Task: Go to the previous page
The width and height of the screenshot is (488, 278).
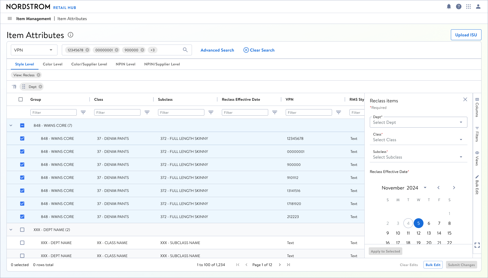Action: click(246, 265)
